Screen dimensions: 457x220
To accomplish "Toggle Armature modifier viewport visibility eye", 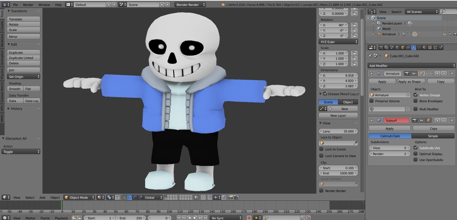I will coord(414,73).
